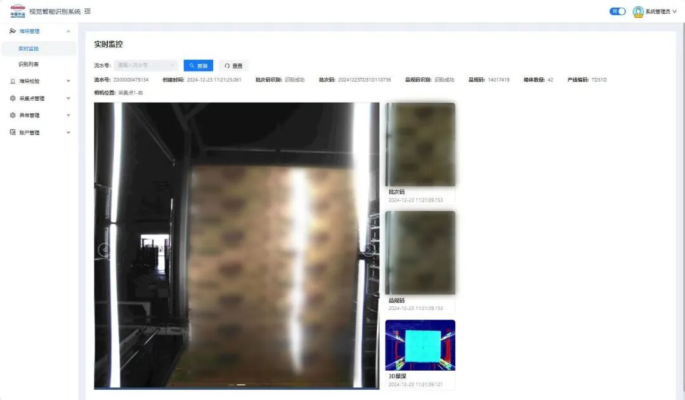This screenshot has height=400, width=685.
Task: Show next image with right carousel arrow
Action: [x=370, y=250]
